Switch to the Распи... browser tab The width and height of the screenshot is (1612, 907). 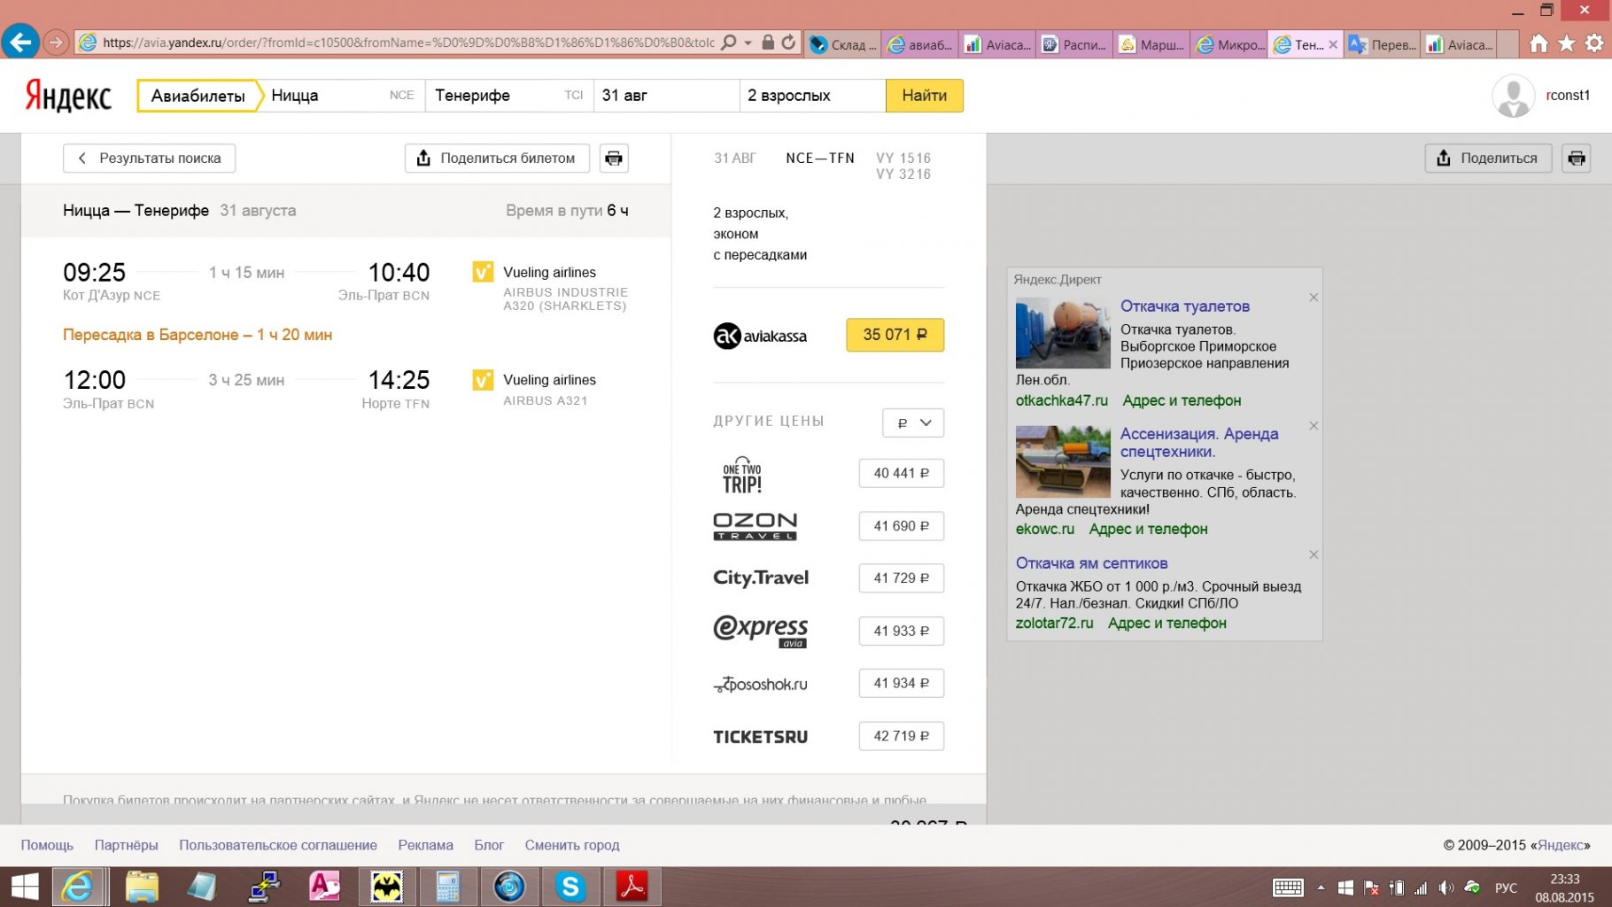[x=1074, y=44]
